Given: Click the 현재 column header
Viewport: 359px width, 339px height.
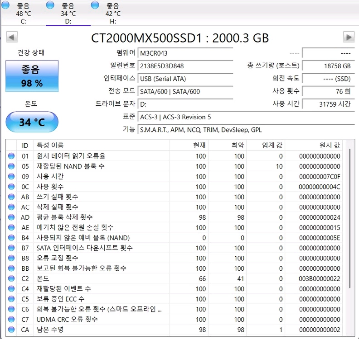Looking at the screenshot, I should (189, 145).
